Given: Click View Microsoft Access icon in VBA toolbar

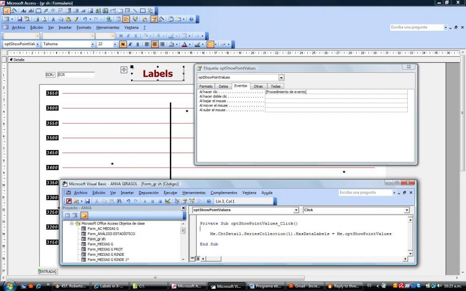Looking at the screenshot, I should pyautogui.click(x=69, y=201).
